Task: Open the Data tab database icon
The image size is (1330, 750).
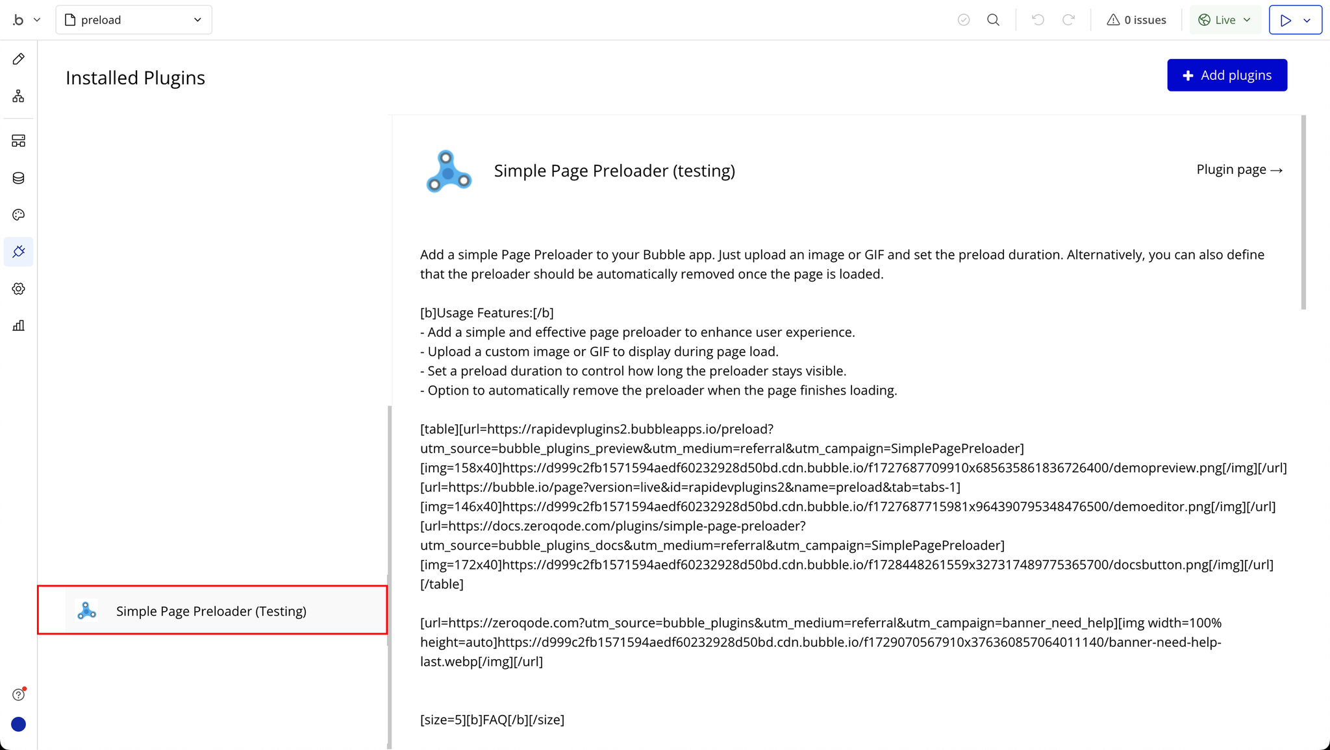Action: [x=18, y=178]
